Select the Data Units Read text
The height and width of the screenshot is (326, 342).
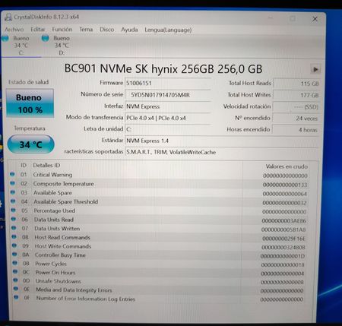tap(54, 220)
